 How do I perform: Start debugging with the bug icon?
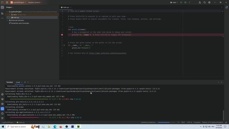point(185,3)
